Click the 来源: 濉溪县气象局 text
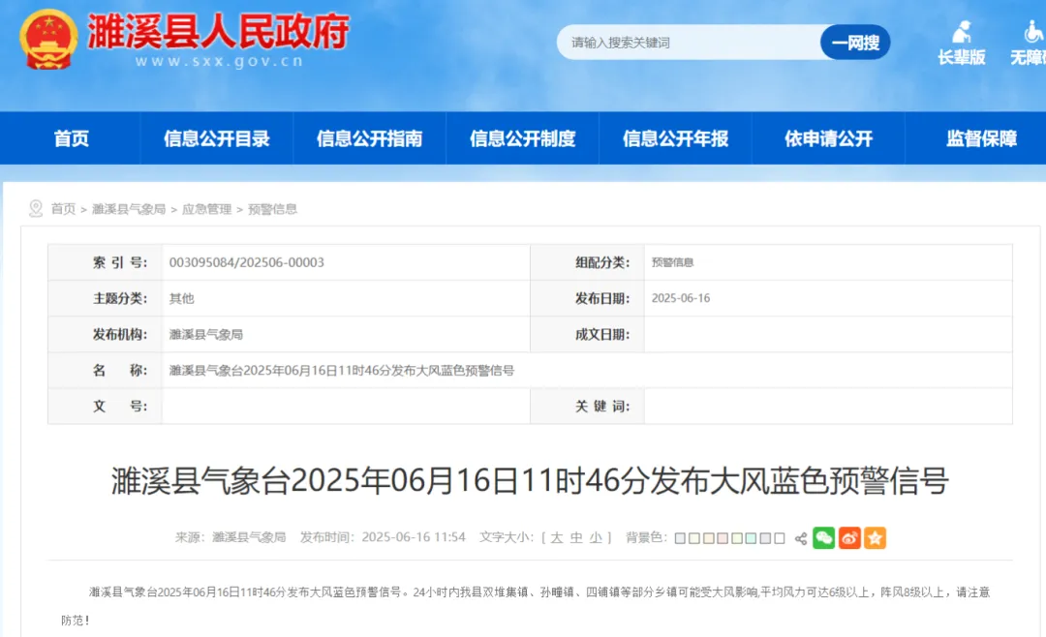This screenshot has width=1046, height=637. tap(231, 537)
